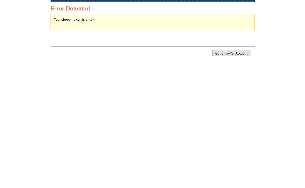The height and width of the screenshot is (188, 305).
Task: Click the dark blue header bar
Action: click(152, 1)
